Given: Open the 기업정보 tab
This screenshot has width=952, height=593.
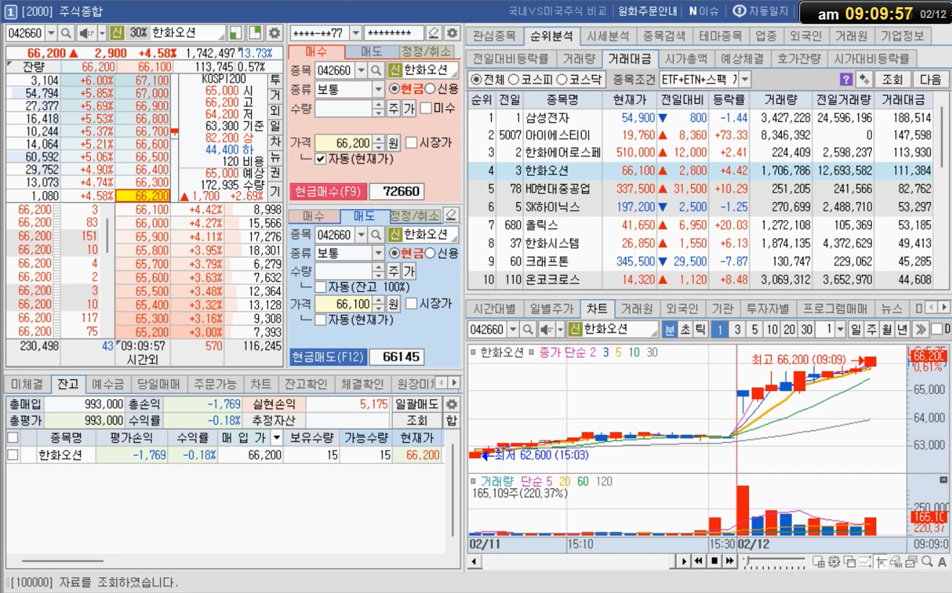Looking at the screenshot, I should point(902,36).
